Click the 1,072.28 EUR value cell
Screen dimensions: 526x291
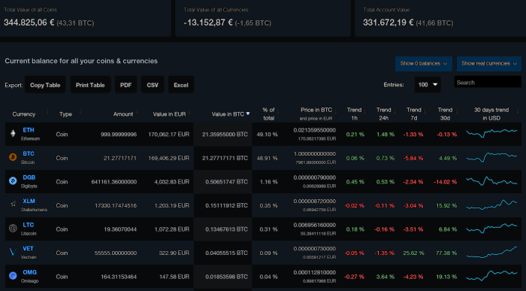coord(172,229)
